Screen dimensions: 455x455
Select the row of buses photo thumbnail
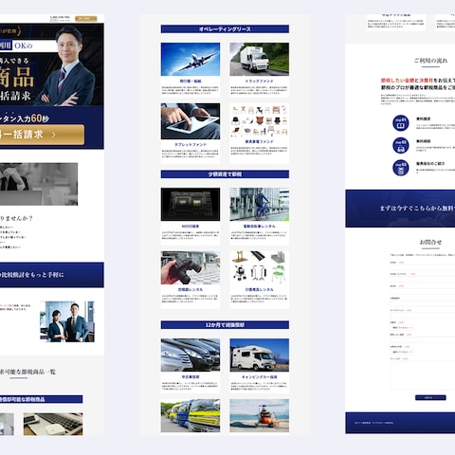click(x=191, y=415)
